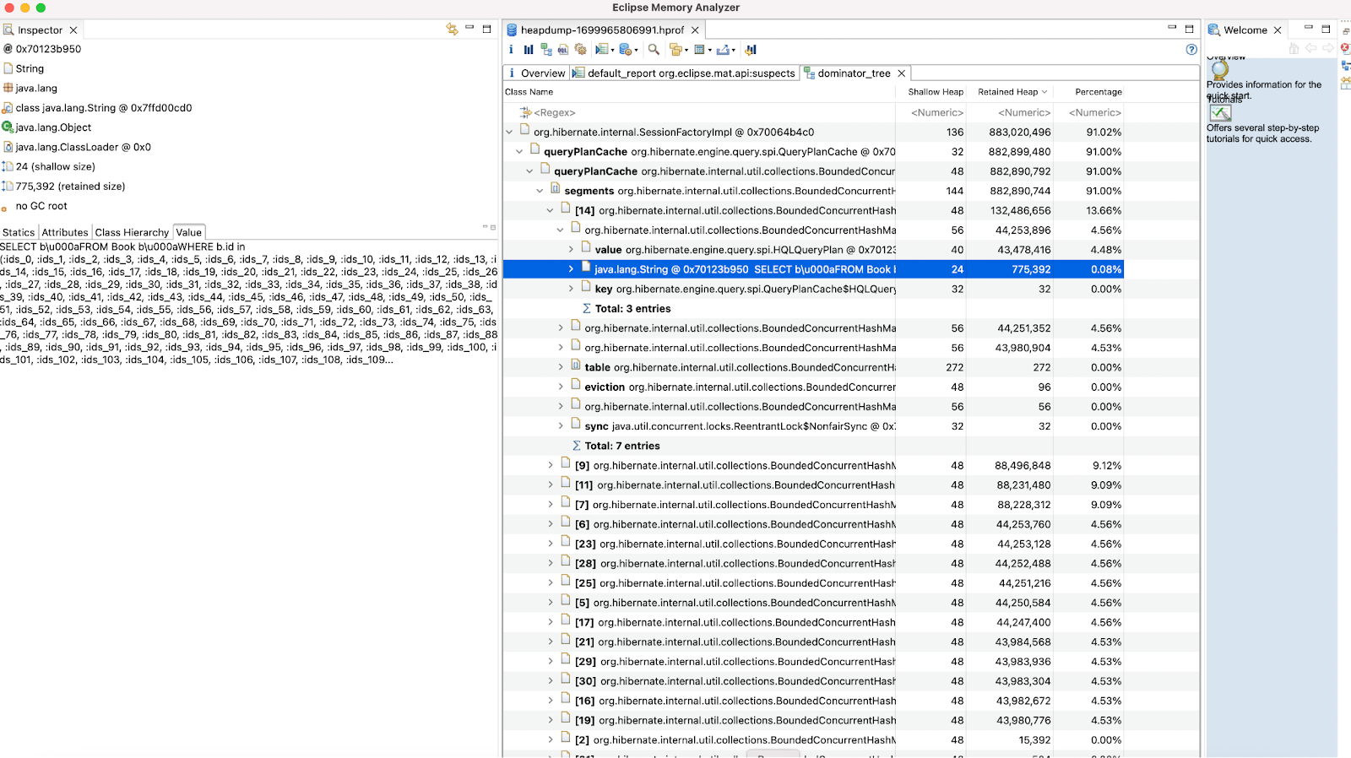This screenshot has height=758, width=1351.
Task: Close the dominator_tree tab
Action: pos(901,73)
